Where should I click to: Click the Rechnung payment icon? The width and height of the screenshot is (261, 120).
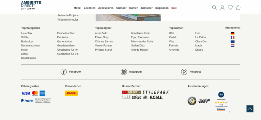coord(39,101)
